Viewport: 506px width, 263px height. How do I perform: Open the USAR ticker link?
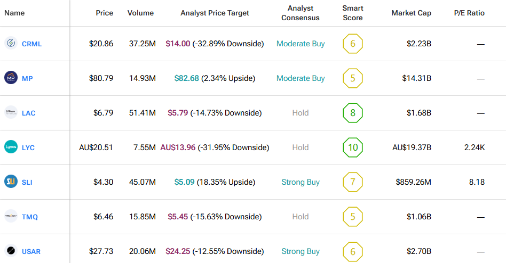click(31, 252)
